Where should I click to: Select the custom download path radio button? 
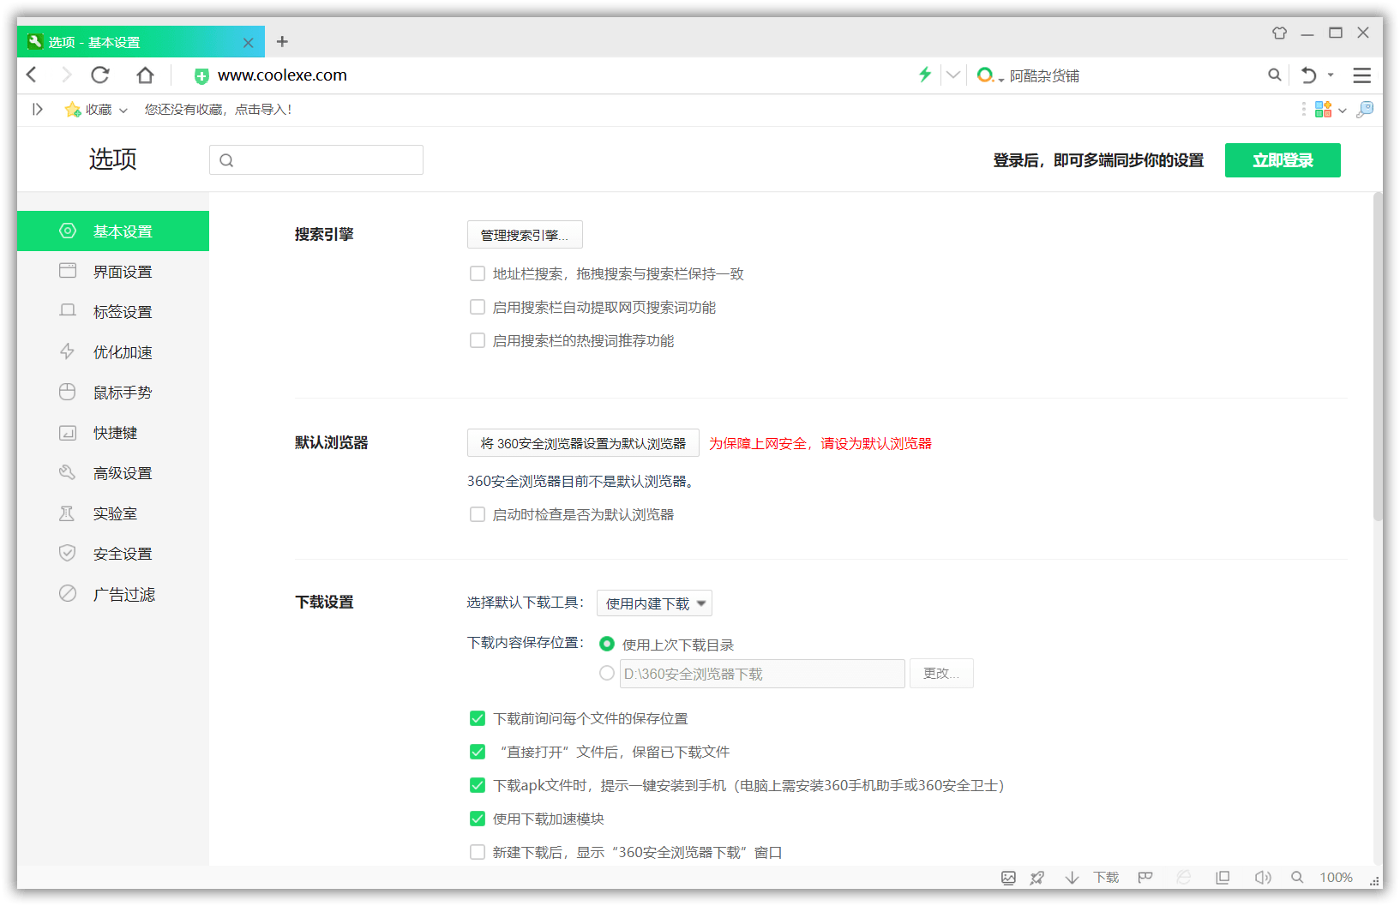coord(607,674)
